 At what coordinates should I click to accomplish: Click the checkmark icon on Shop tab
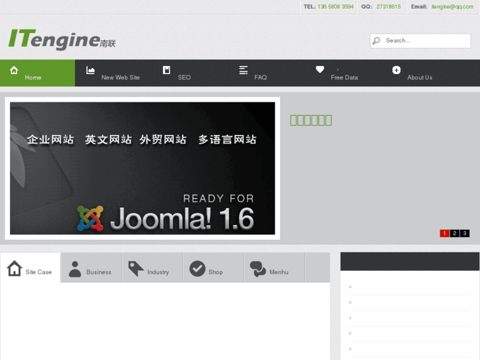(x=197, y=269)
